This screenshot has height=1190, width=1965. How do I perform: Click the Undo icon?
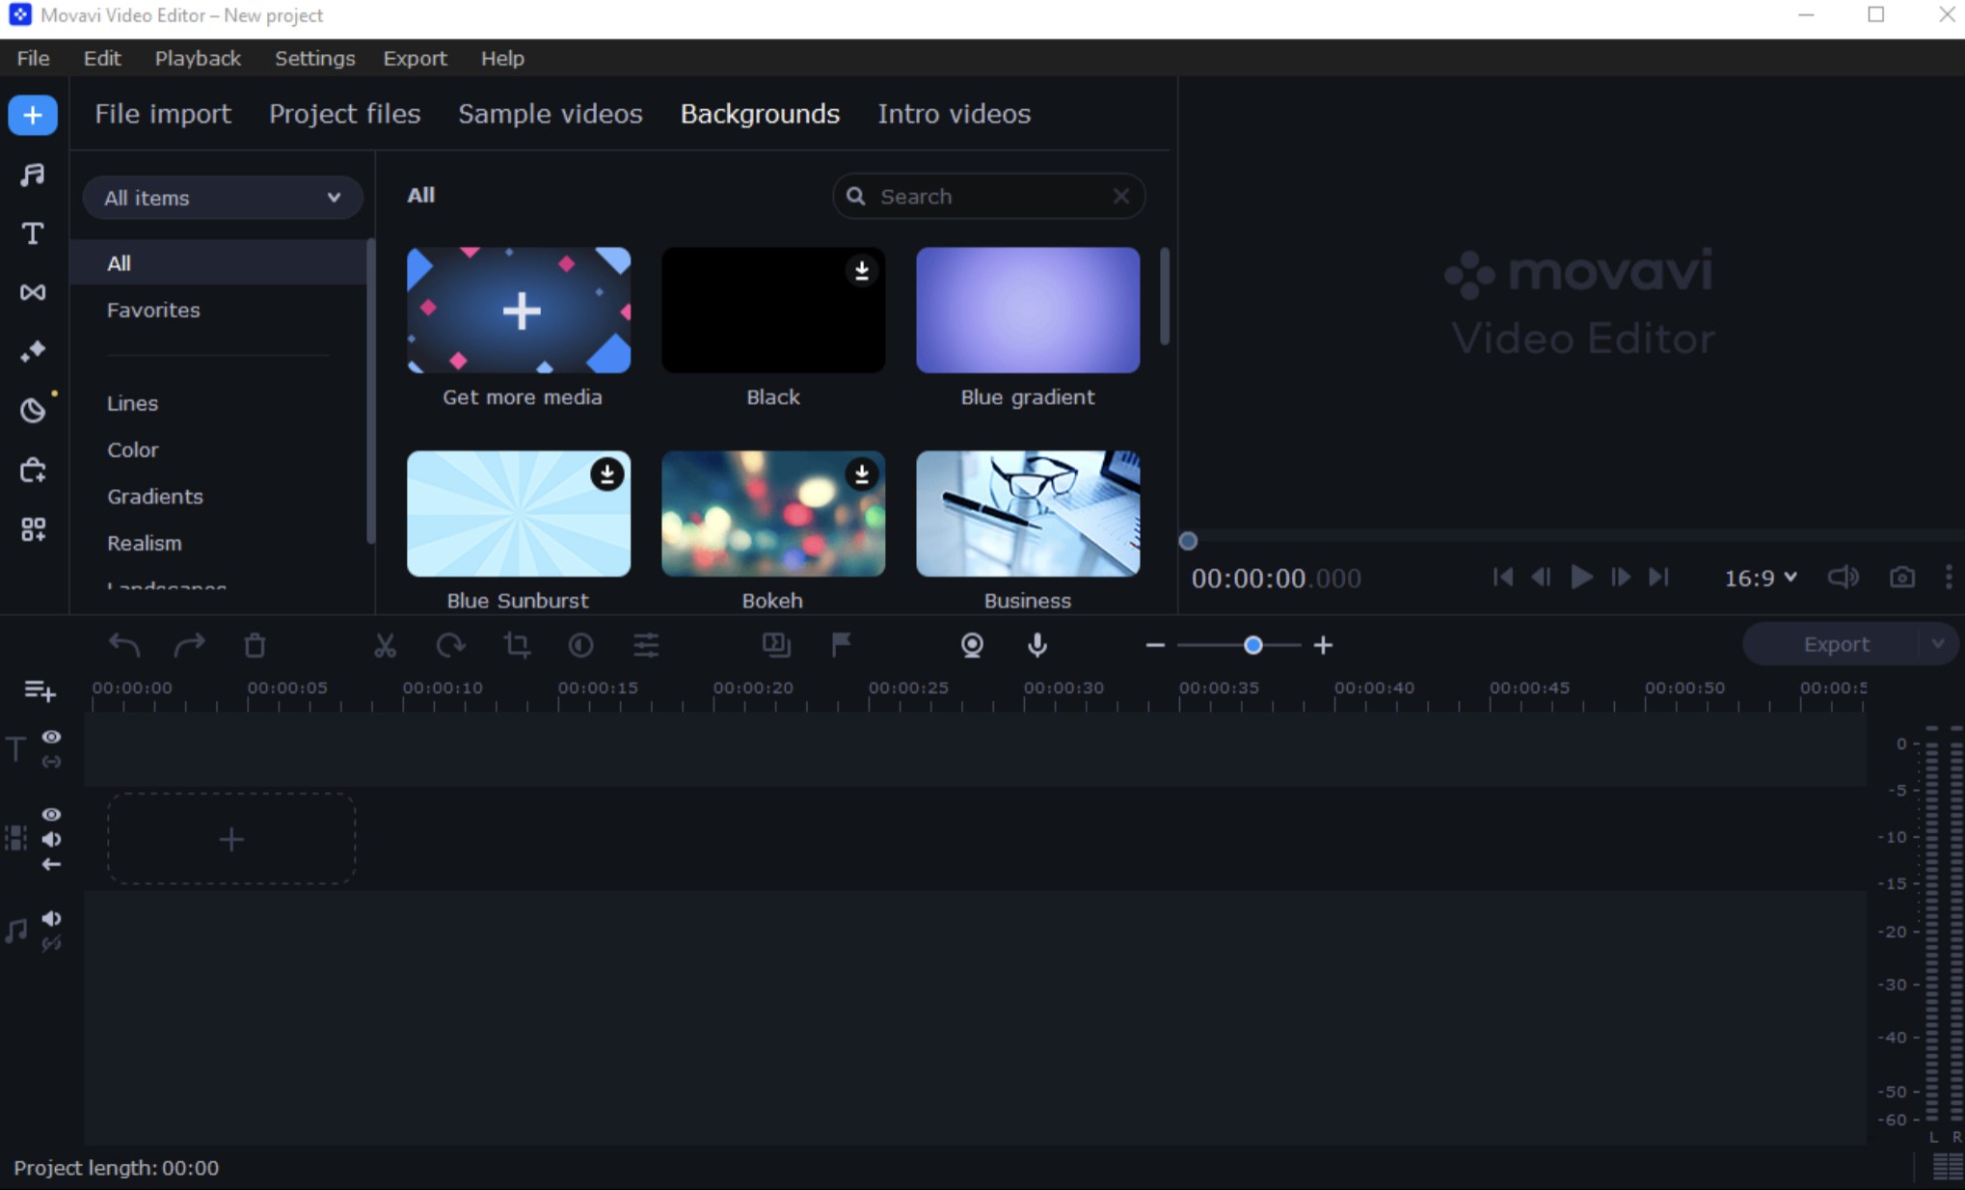pyautogui.click(x=123, y=646)
